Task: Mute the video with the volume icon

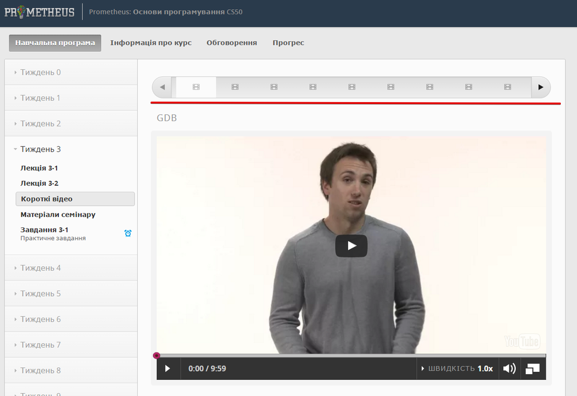Action: [509, 368]
